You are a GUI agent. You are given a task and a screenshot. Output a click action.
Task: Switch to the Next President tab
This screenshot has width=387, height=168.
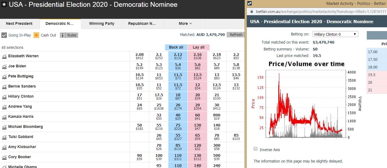point(19,24)
